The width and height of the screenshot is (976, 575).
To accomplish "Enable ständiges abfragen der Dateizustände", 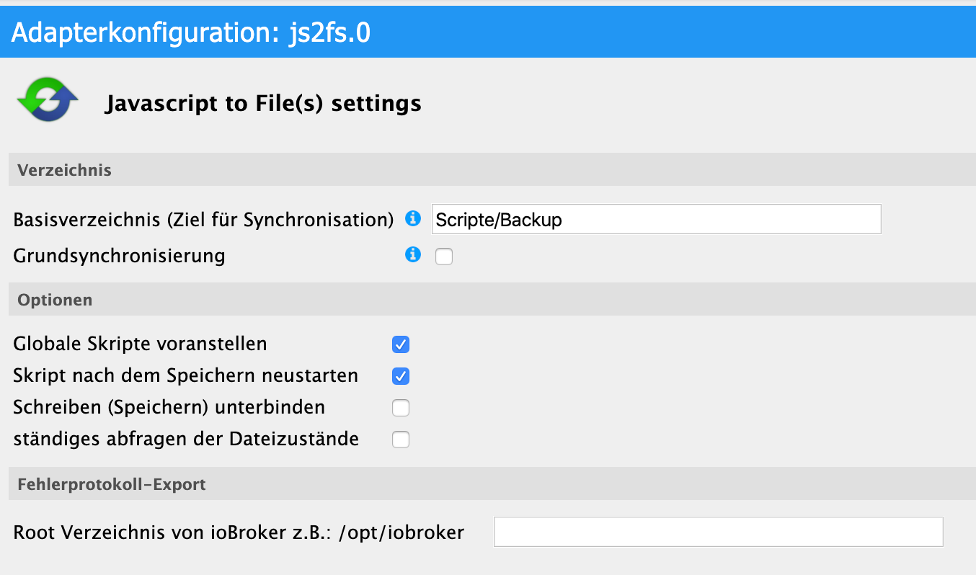I will pyautogui.click(x=401, y=440).
